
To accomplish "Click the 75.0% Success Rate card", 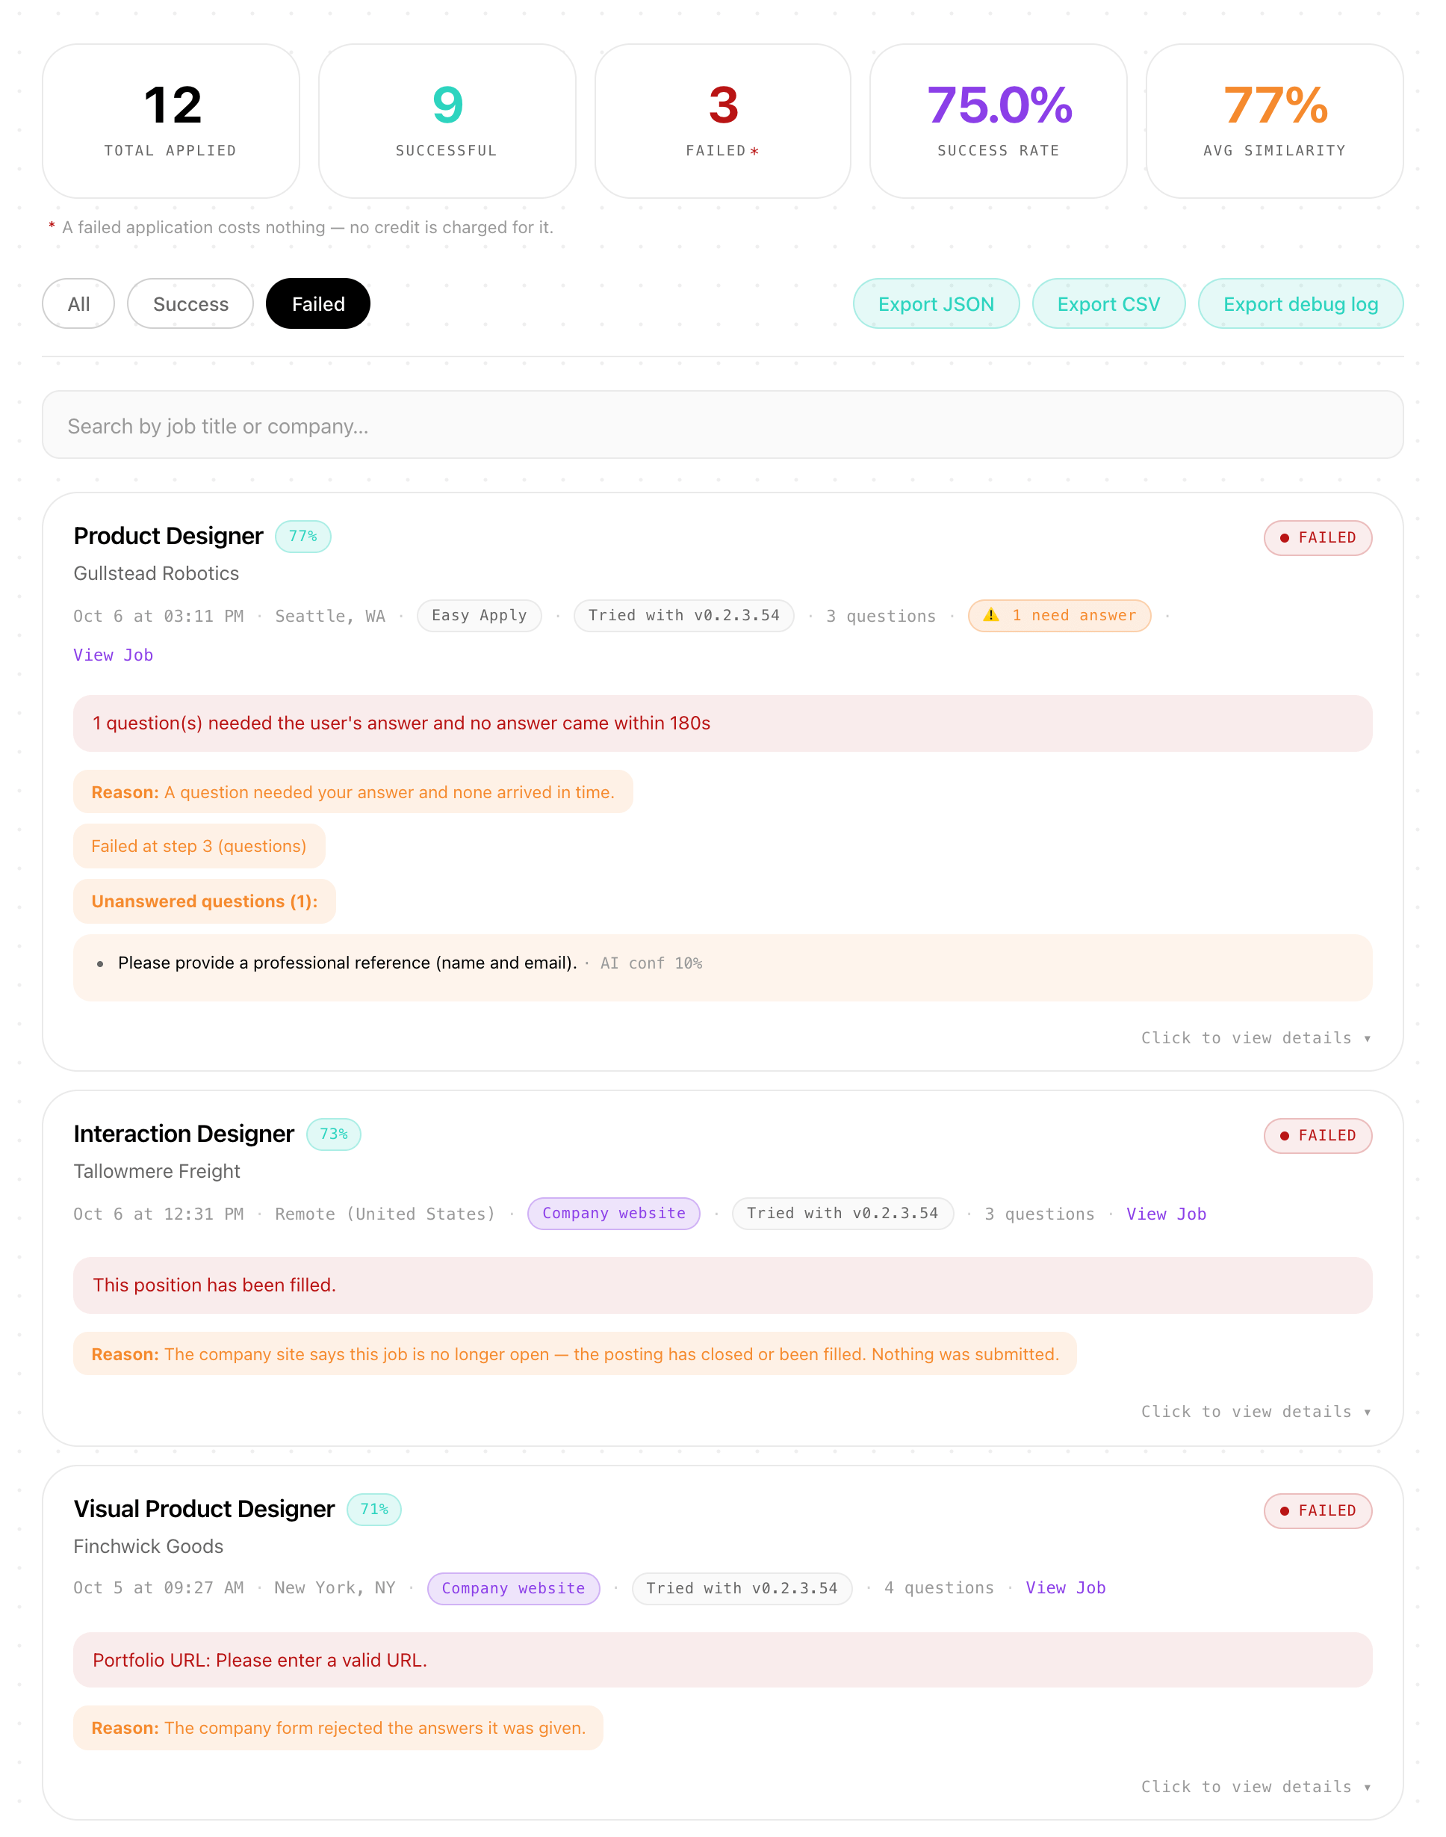I will coord(999,121).
